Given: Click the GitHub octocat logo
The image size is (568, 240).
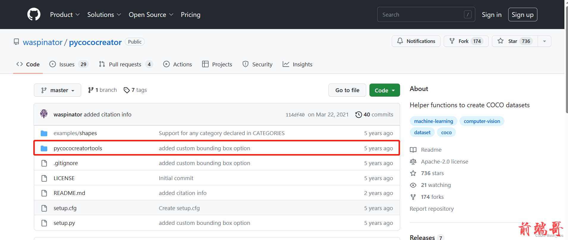Looking at the screenshot, I should (x=34, y=14).
